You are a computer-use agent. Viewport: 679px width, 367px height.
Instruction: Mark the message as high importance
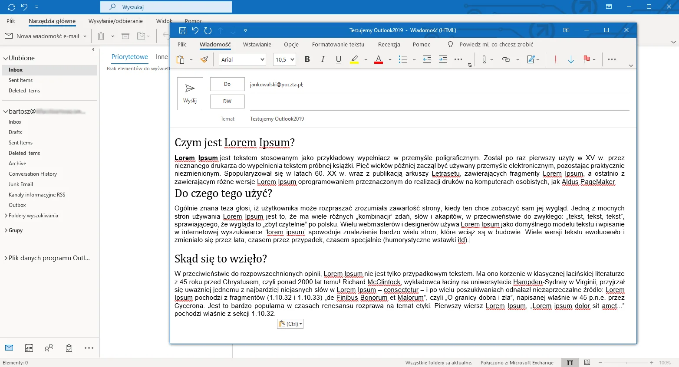point(556,59)
